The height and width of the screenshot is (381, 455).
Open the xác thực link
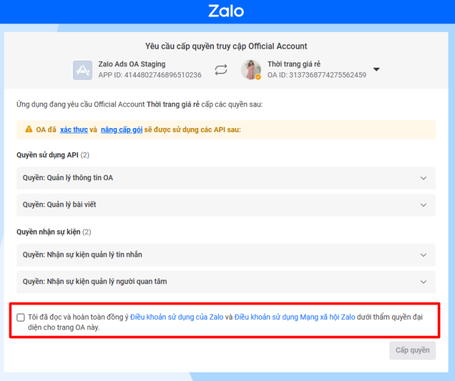tap(74, 129)
